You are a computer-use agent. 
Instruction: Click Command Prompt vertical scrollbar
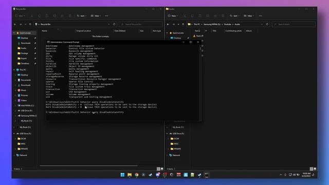(200, 49)
